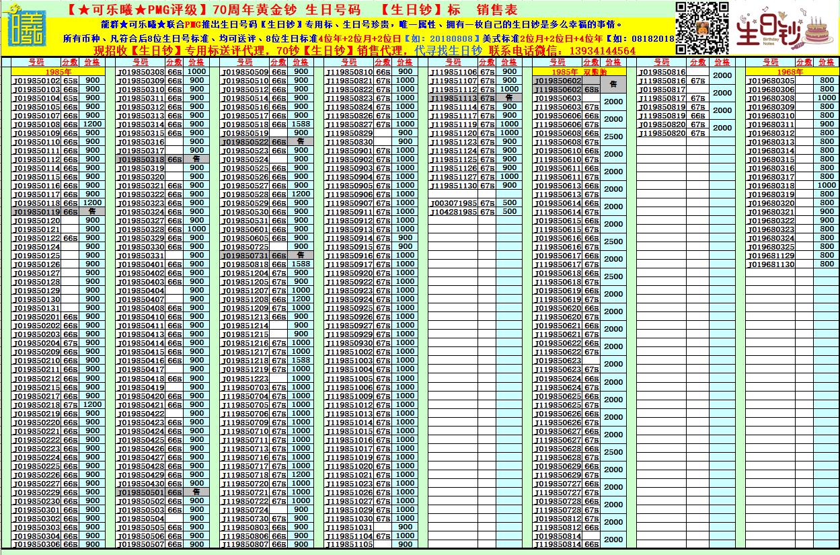Select serial number cell J119850920
The height and width of the screenshot is (555, 840).
pos(350,273)
